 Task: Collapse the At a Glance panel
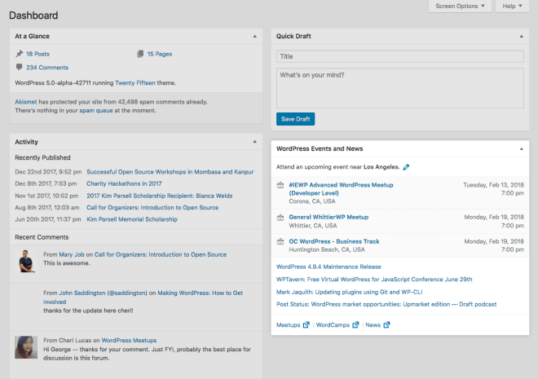click(x=254, y=37)
